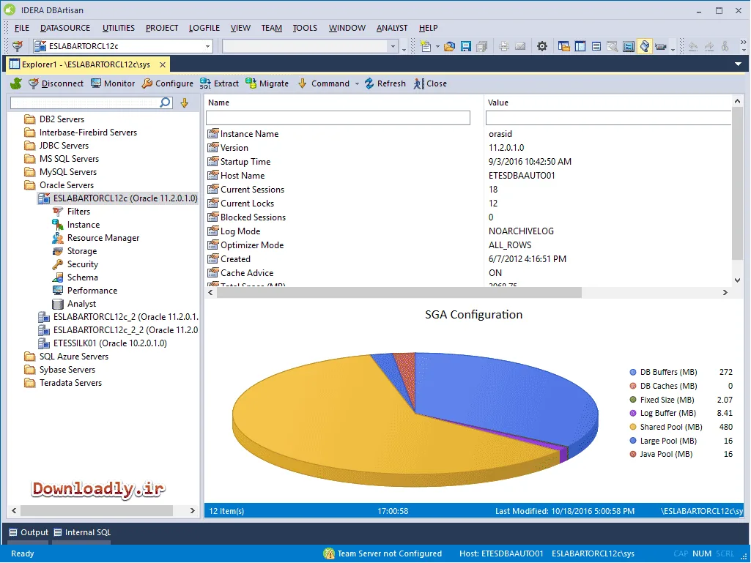Click the Refresh explorer icon
The height and width of the screenshot is (563, 751).
369,83
